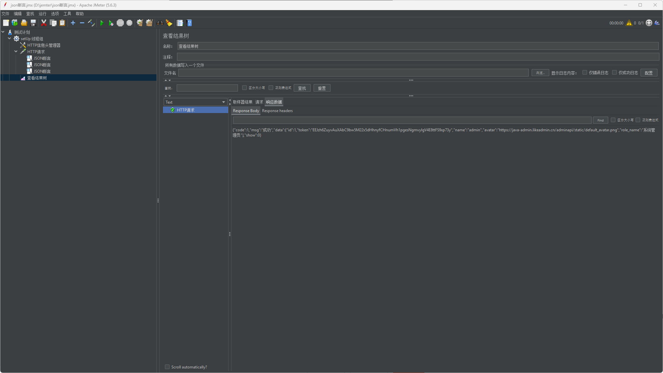663x373 pixels.
Task: Expand all nodes with plus icon
Action: pyautogui.click(x=73, y=23)
